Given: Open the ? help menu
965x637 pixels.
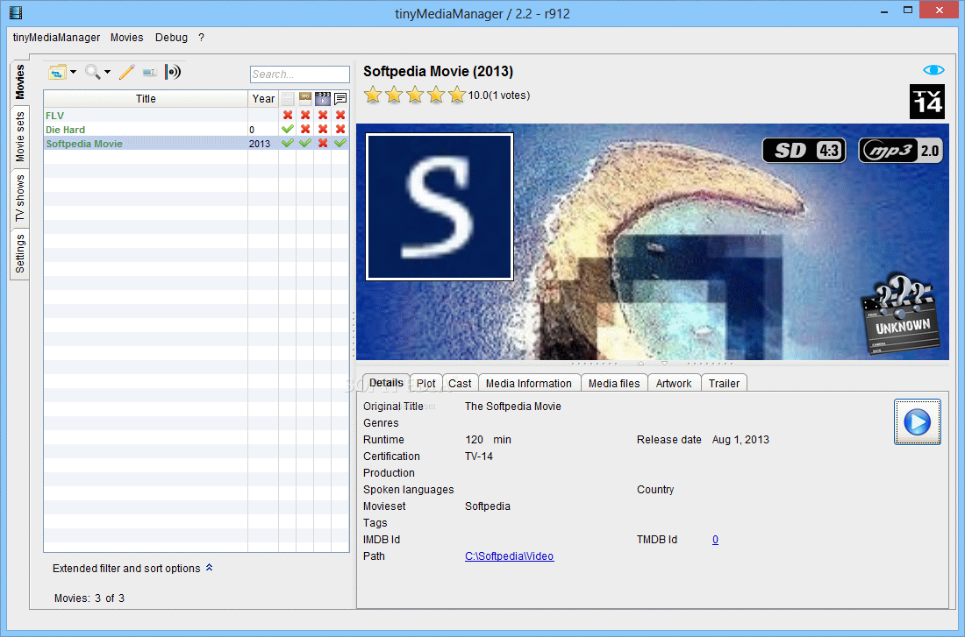Looking at the screenshot, I should coord(201,38).
